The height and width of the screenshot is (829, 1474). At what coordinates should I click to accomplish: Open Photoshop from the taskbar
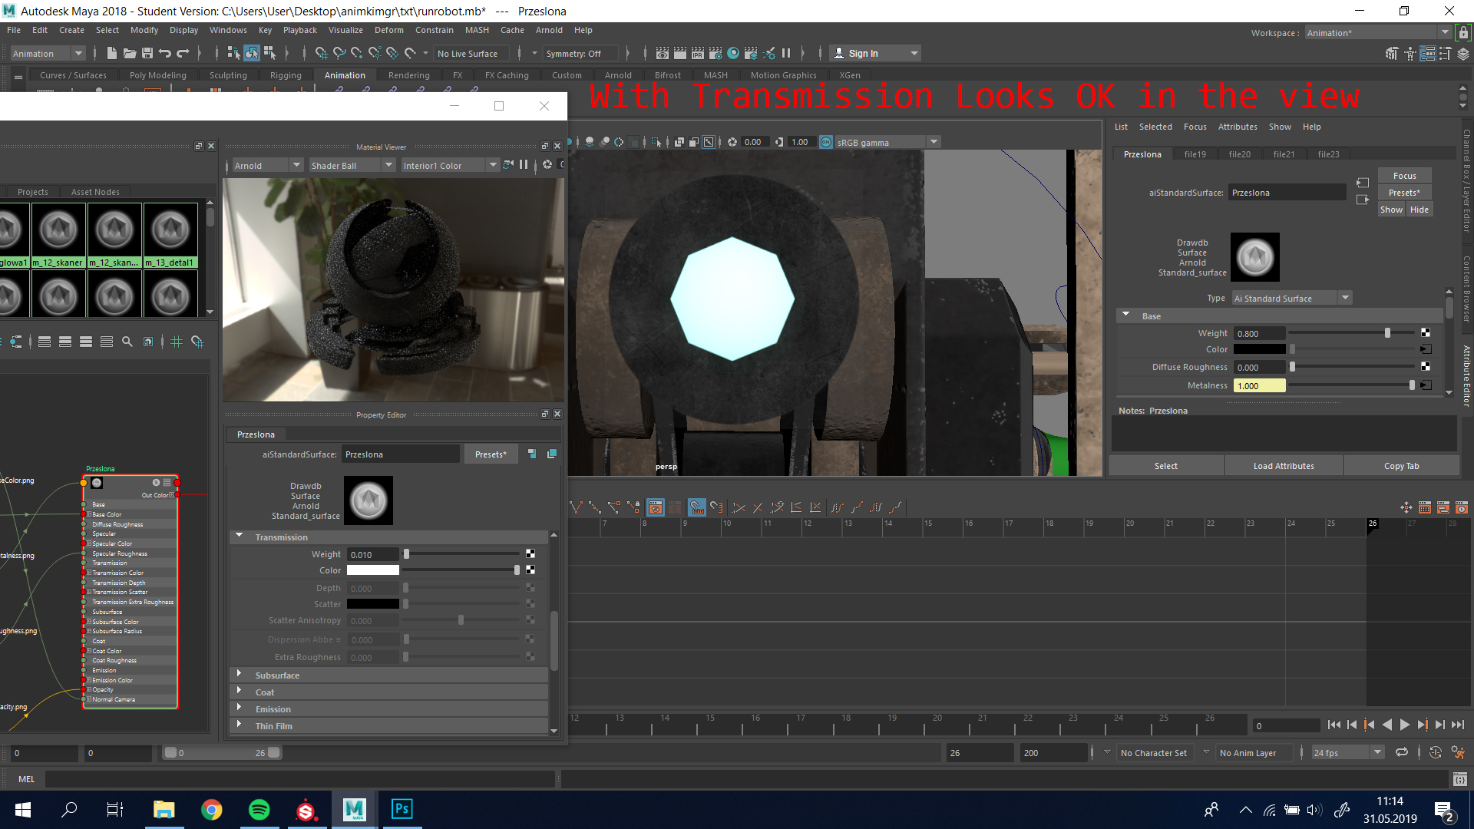pos(402,809)
